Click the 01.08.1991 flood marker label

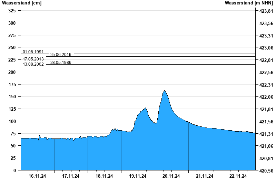(33, 52)
